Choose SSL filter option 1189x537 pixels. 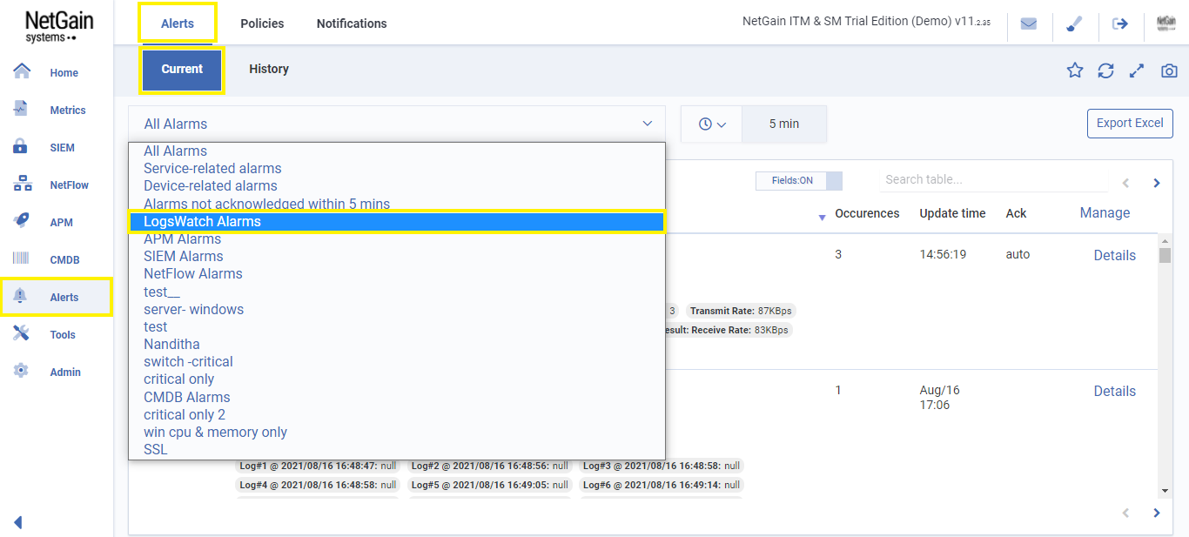[397, 449]
